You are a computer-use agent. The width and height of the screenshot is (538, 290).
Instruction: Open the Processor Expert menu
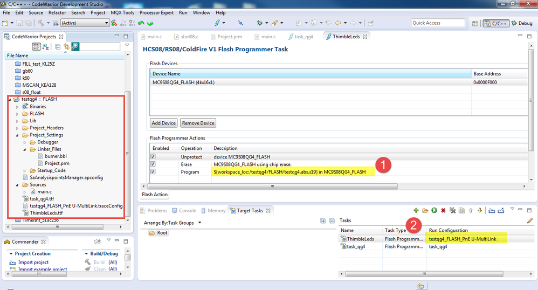(156, 13)
